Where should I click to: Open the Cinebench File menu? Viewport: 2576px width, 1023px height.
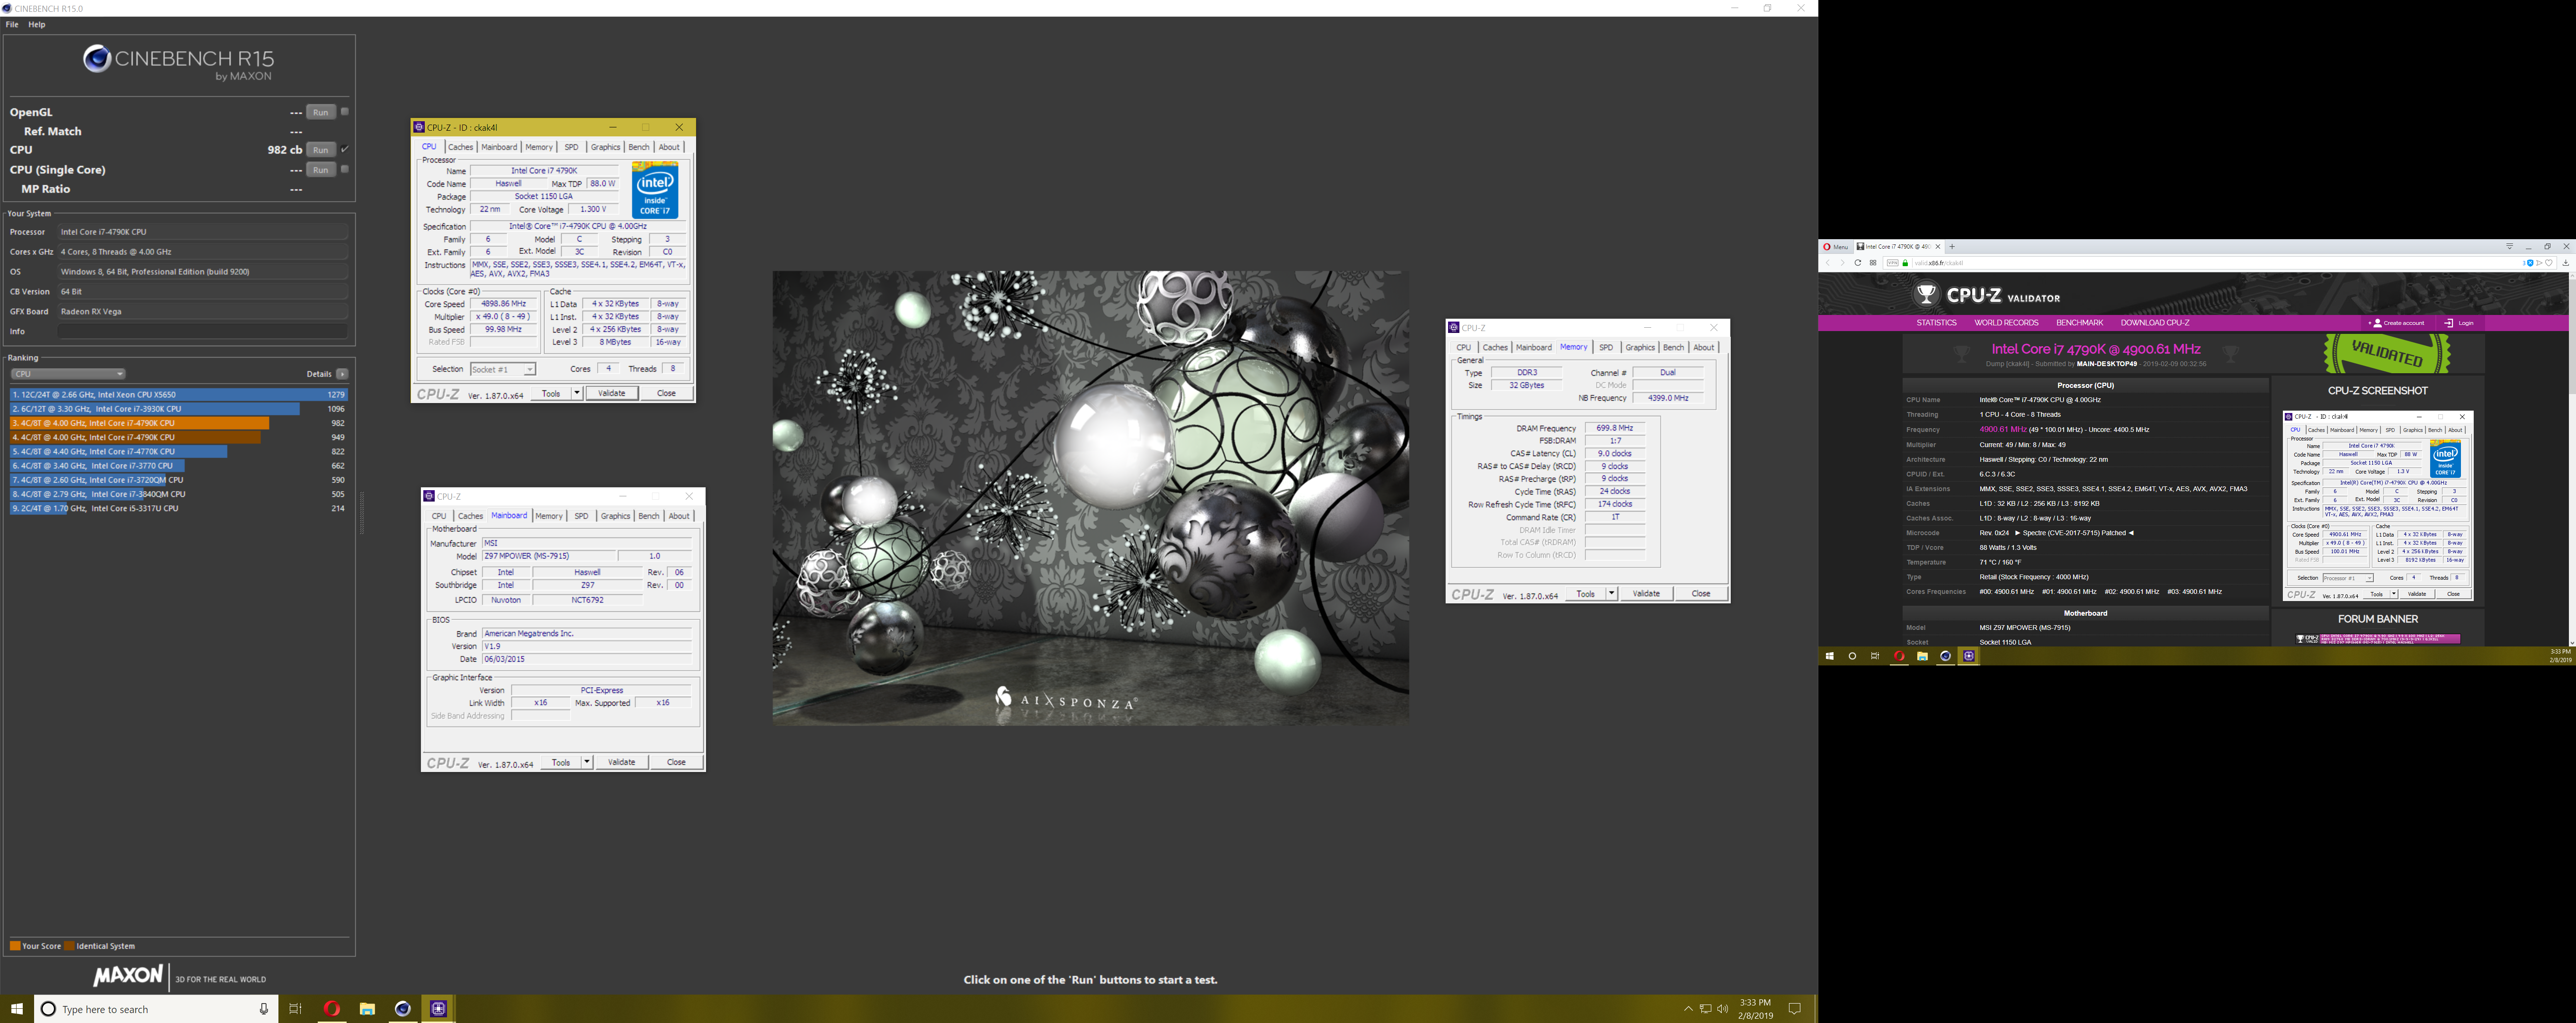(x=12, y=24)
